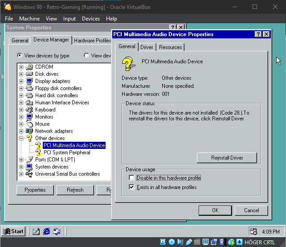Click the CDROM category icon
Screen dimensions: 286x247
pyautogui.click(x=29, y=67)
